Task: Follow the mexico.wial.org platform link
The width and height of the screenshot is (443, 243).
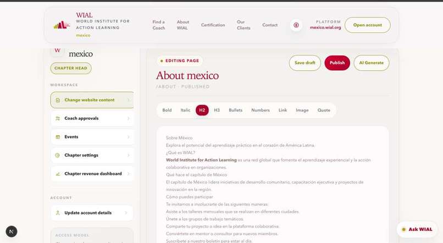Action: pos(325,27)
